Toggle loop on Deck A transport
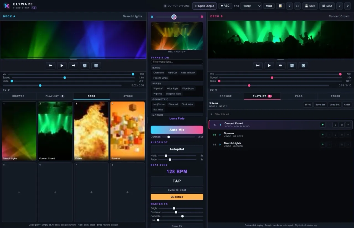The height and width of the screenshot is (228, 354). point(85,66)
